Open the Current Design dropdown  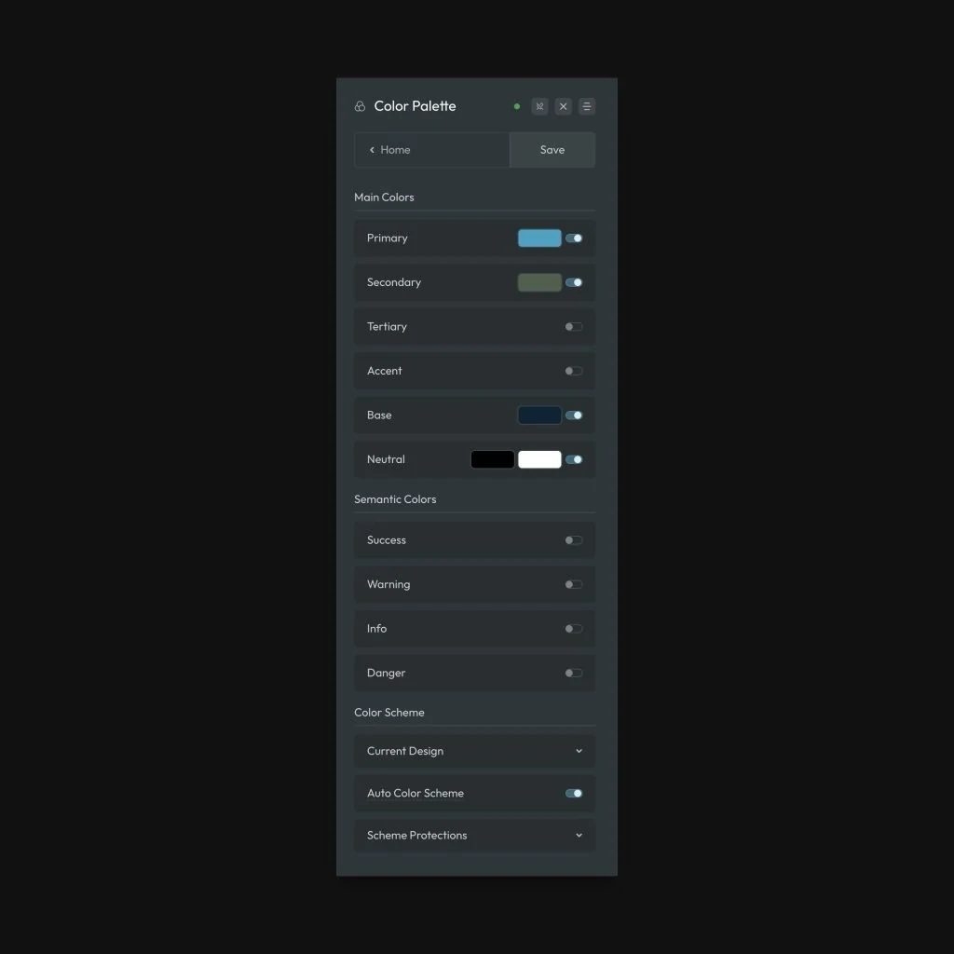(x=474, y=751)
